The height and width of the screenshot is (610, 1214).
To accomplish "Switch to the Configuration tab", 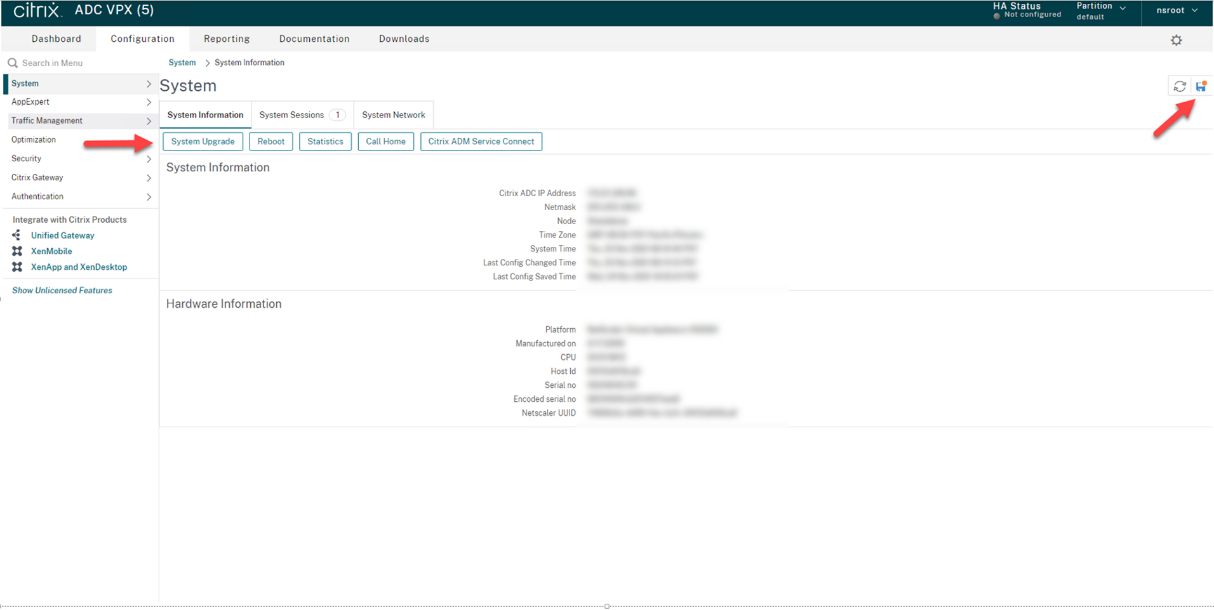I will click(x=142, y=39).
